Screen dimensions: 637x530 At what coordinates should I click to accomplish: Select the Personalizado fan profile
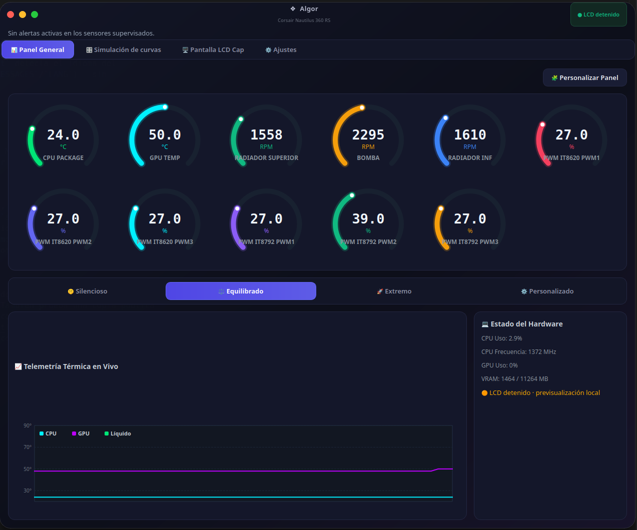tap(547, 291)
